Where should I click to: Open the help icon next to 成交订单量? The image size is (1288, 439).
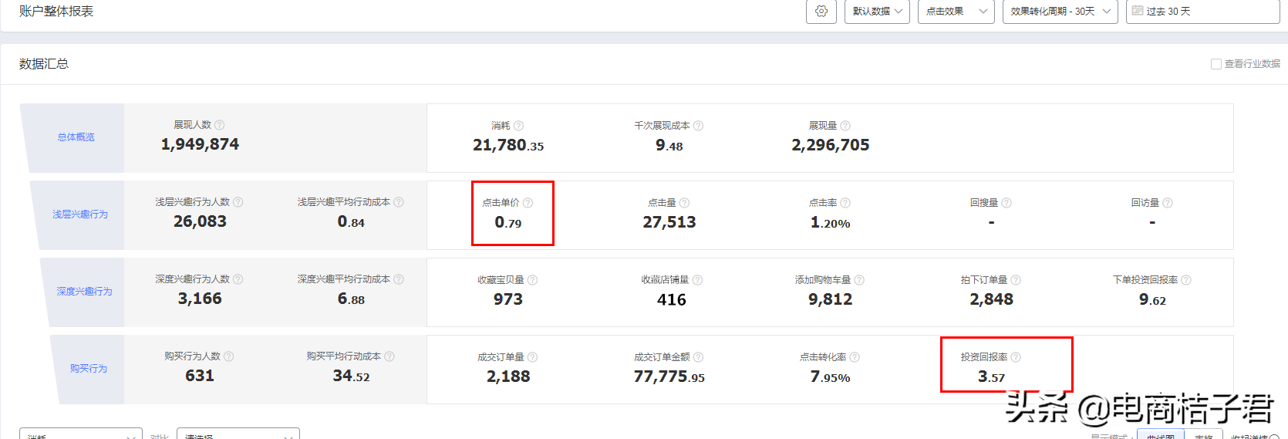point(532,357)
